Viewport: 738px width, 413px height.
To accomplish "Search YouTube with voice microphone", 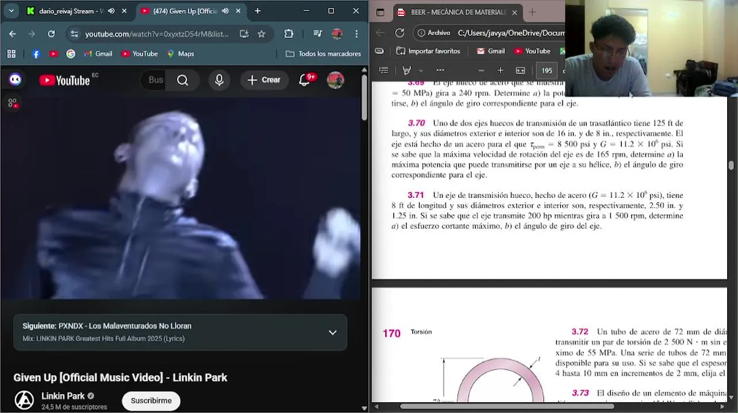I will click(x=219, y=80).
